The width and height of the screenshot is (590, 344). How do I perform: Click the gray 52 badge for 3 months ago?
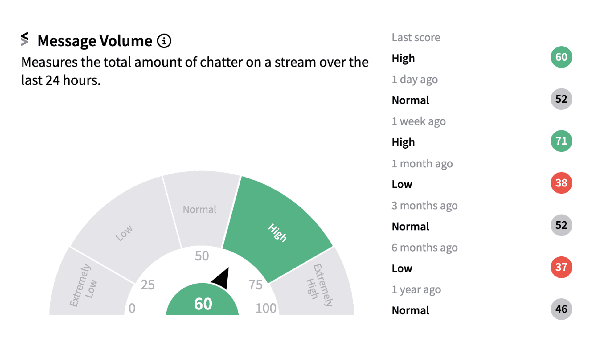[561, 225]
